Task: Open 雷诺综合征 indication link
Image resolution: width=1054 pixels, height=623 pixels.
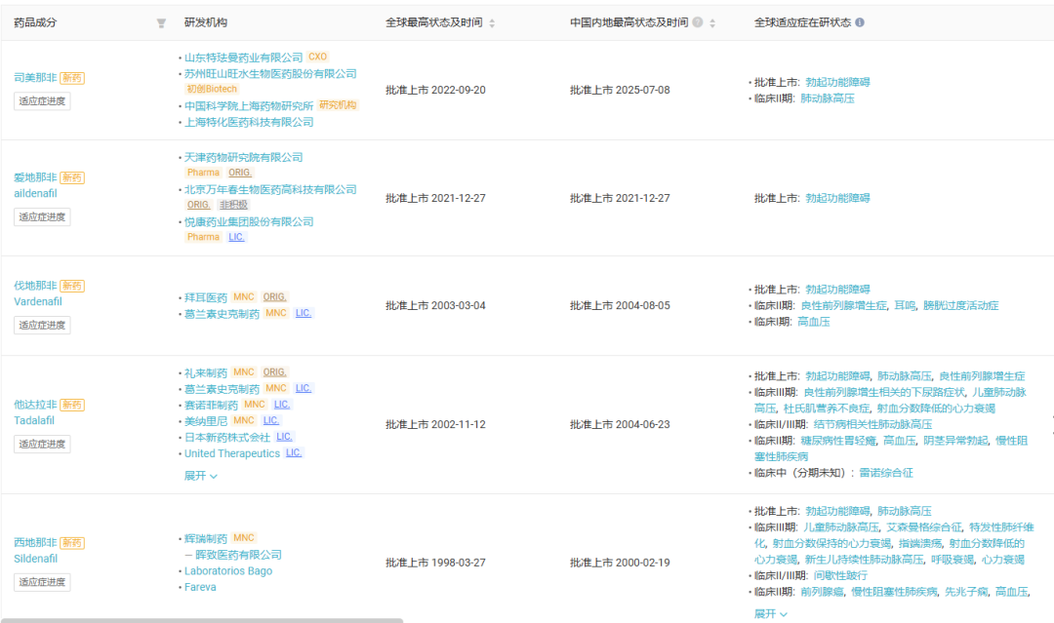Action: coord(886,473)
